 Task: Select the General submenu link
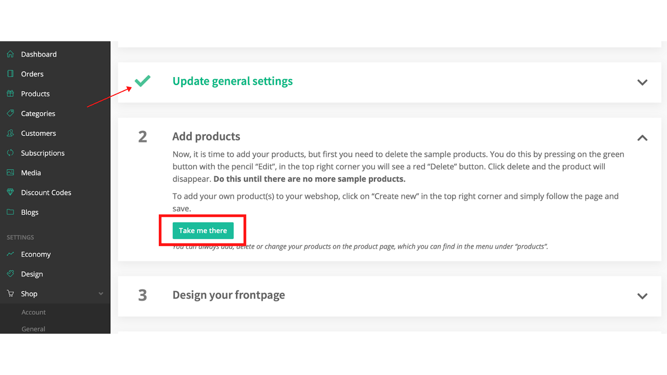click(33, 329)
